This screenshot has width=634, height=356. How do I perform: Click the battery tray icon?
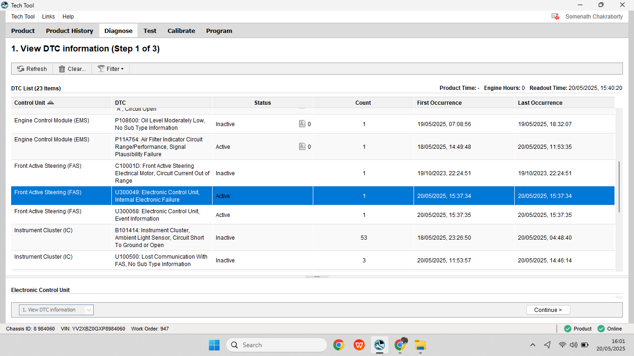(x=585, y=345)
